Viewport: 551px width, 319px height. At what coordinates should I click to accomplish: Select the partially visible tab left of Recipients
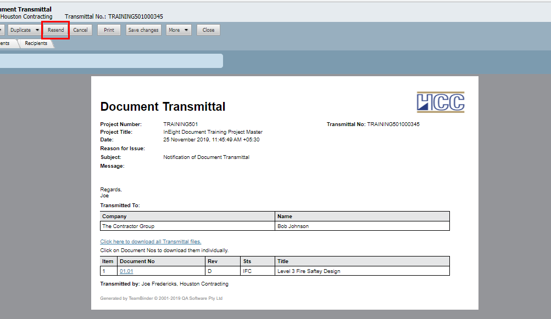[x=5, y=44]
